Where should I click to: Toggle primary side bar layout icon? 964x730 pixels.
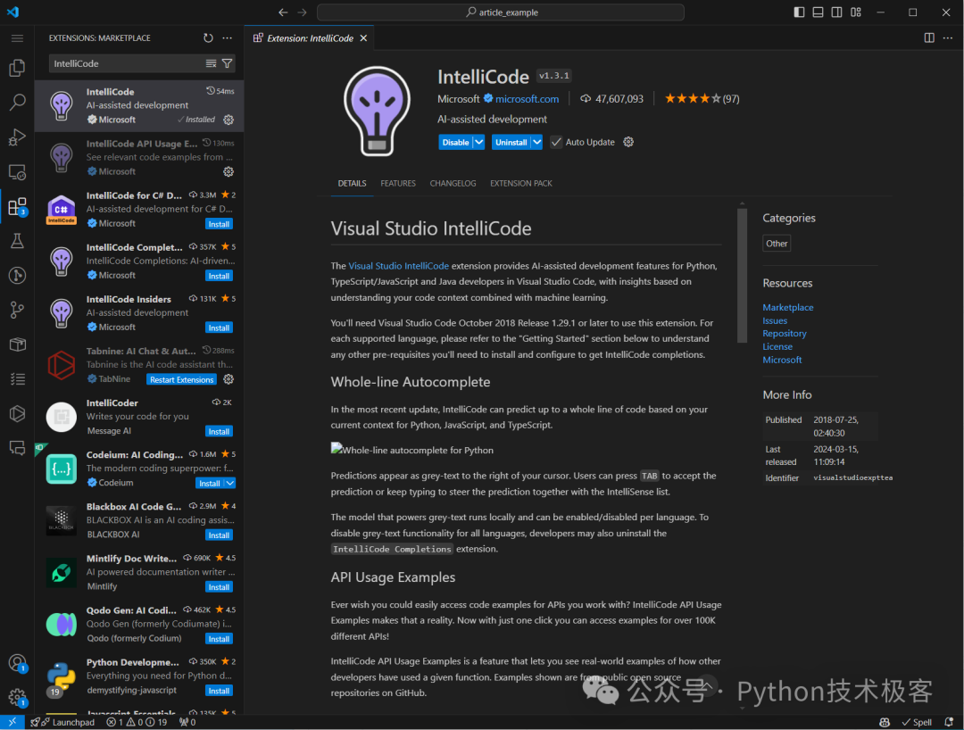tap(799, 12)
